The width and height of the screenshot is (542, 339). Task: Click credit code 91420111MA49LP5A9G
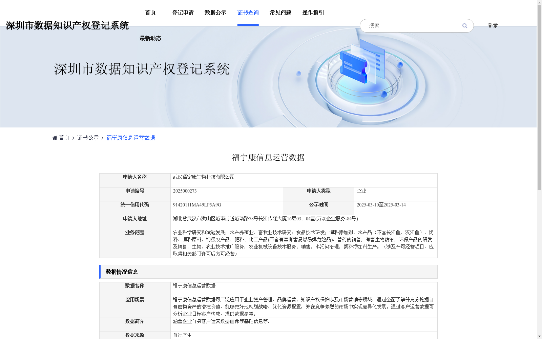(197, 205)
